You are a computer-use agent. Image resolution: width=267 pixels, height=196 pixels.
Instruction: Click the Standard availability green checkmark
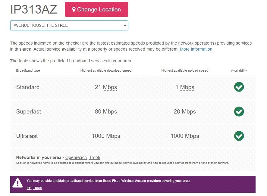point(239,87)
